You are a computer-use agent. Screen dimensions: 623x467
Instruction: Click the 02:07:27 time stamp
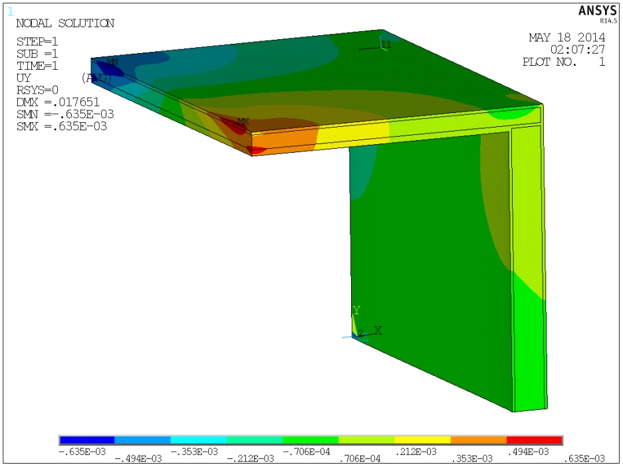point(578,50)
